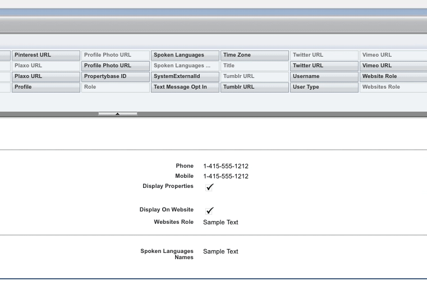Select the Profile field tile
This screenshot has height=290, width=427.
pyautogui.click(x=46, y=87)
